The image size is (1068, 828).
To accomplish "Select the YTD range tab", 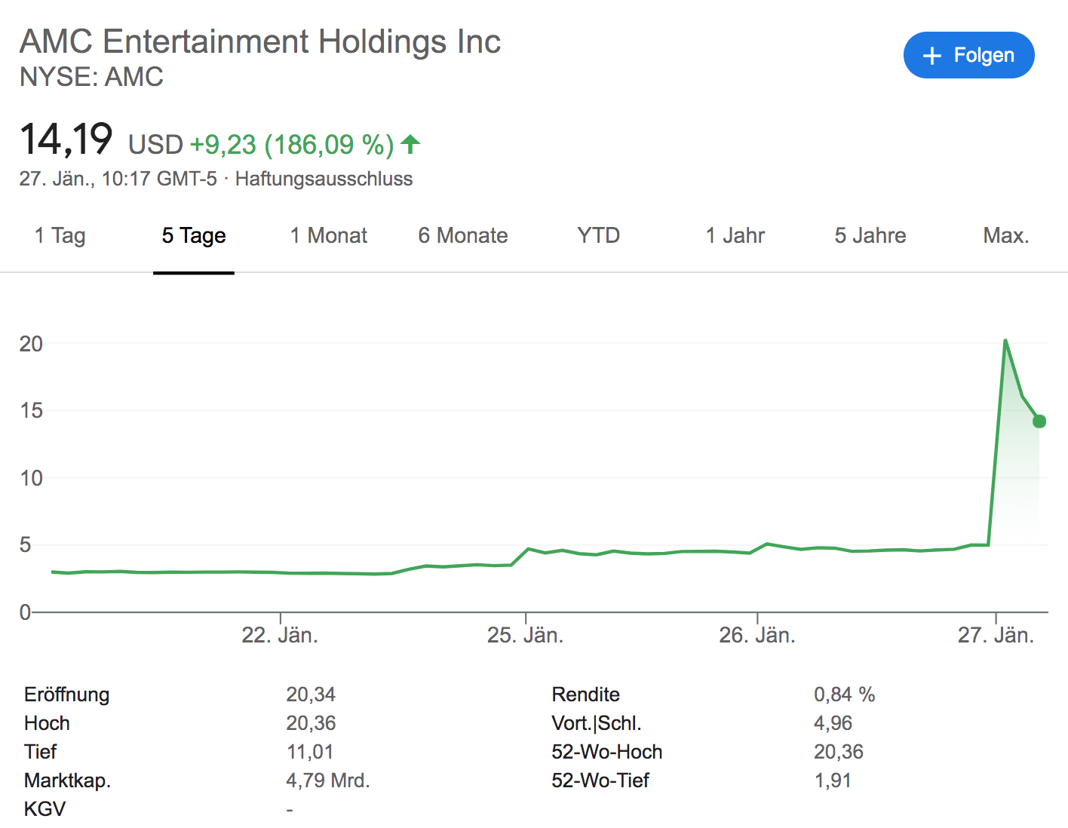I will [x=598, y=235].
